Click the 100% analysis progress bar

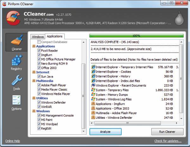tap(136, 36)
